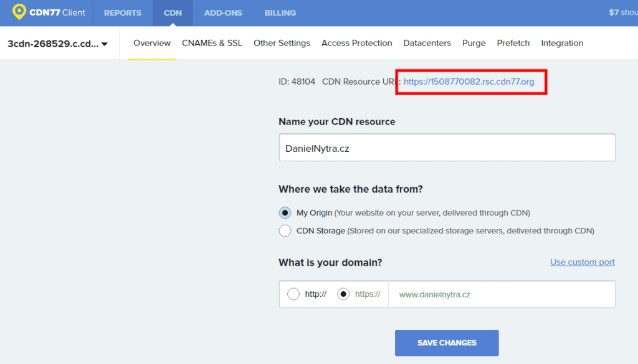The height and width of the screenshot is (364, 638).
Task: Click the CDN resource name field
Action: pyautogui.click(x=446, y=148)
